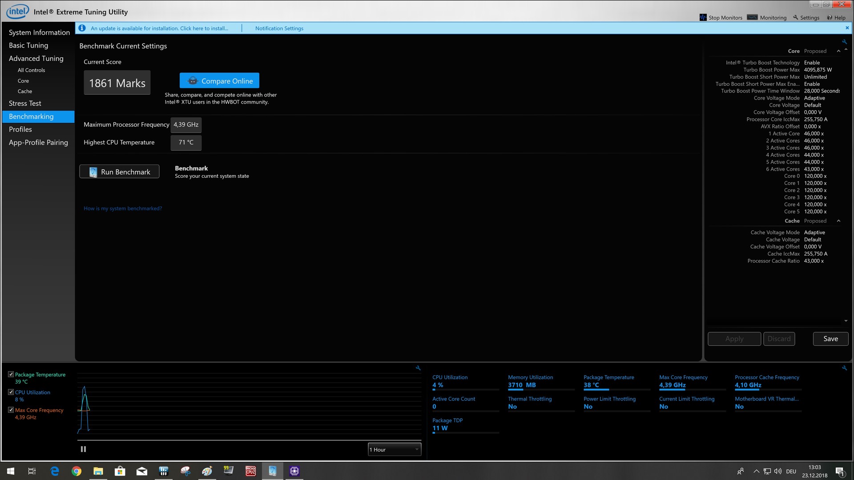Open the Windows Start menu

pos(11,471)
